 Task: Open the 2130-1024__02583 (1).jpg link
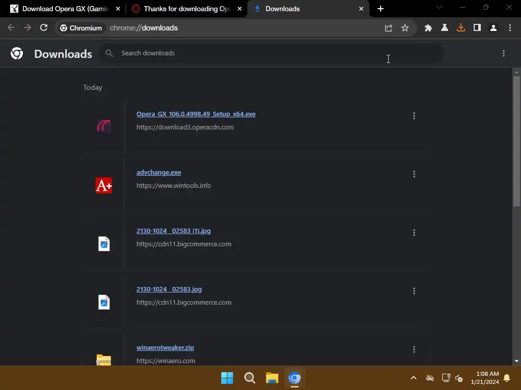(x=173, y=231)
